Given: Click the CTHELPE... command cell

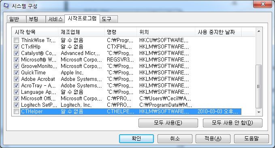Looking at the screenshot, I should [120, 112].
